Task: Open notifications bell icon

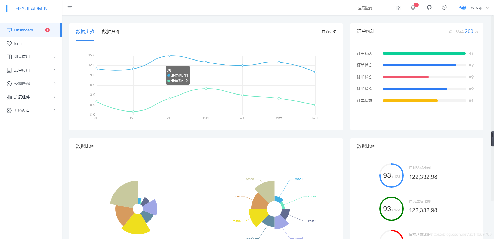Action: (x=413, y=8)
